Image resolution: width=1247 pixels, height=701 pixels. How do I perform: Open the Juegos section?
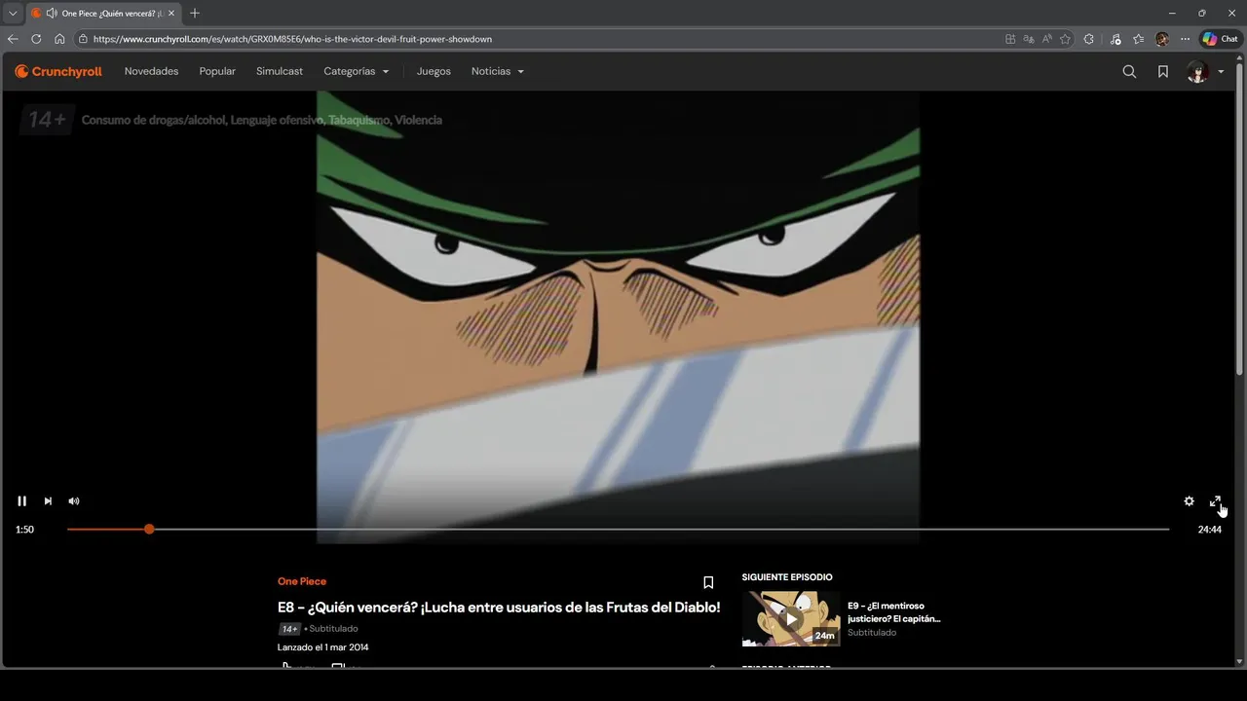pyautogui.click(x=434, y=71)
